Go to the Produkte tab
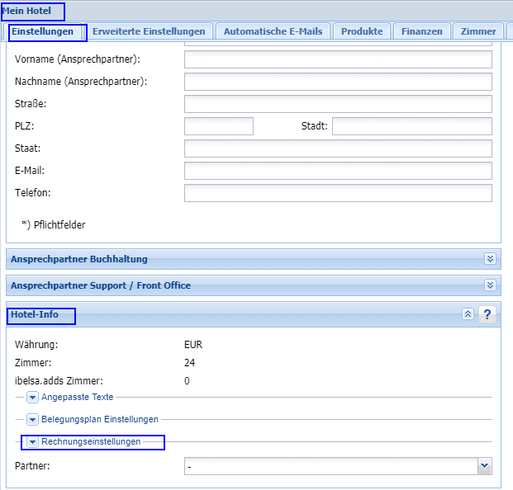The width and height of the screenshot is (513, 490). 362,31
